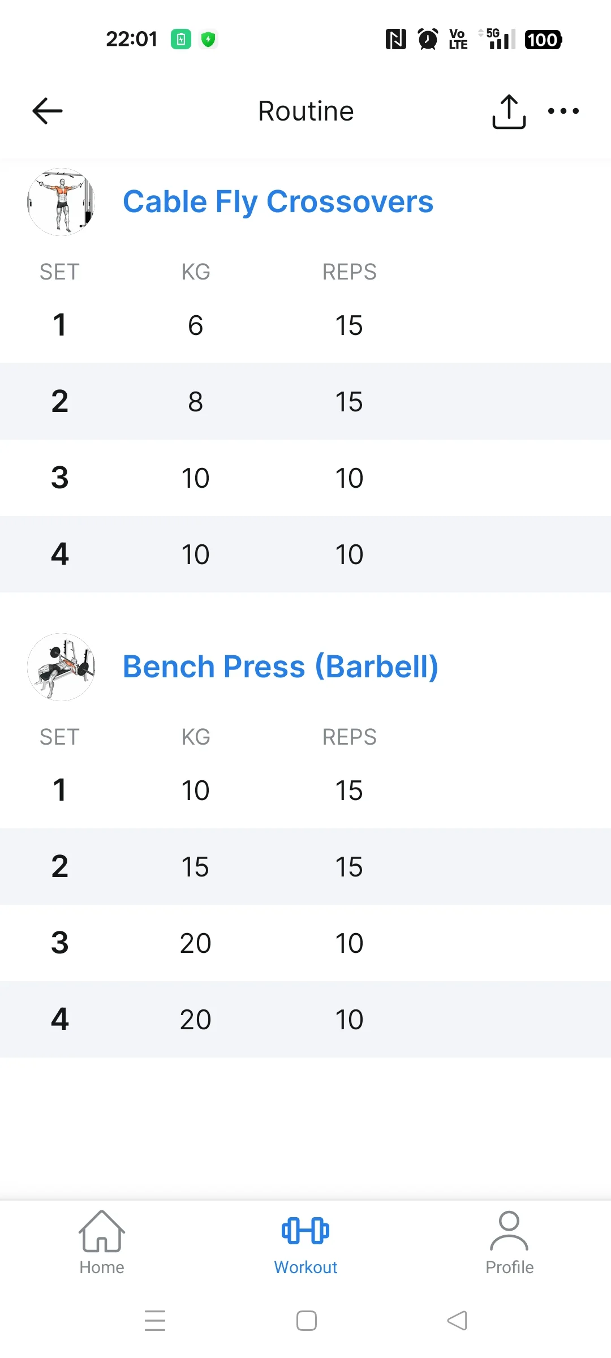Tap the green shield icon in status bar

(x=208, y=40)
